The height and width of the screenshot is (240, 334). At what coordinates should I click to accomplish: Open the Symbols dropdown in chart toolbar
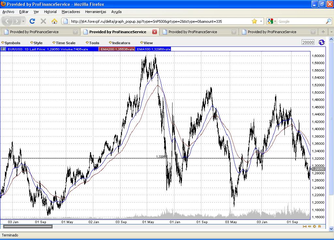click(x=11, y=43)
